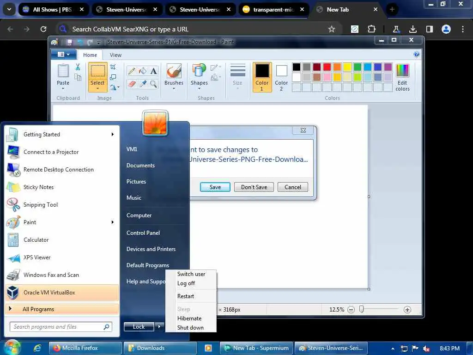Open browser tab search chevron
The height and width of the screenshot is (355, 473).
[x=9, y=9]
